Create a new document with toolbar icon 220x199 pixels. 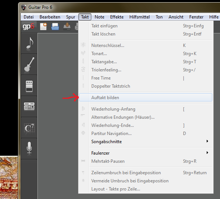tap(43, 27)
